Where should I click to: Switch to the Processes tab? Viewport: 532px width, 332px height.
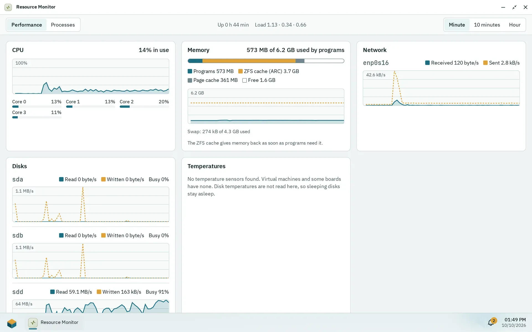pos(63,25)
